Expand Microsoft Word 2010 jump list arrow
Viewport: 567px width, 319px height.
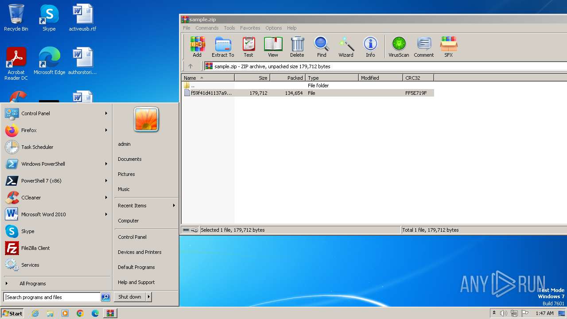point(106,214)
